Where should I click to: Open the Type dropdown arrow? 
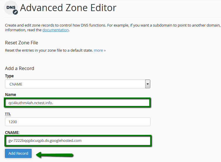[x=148, y=84]
